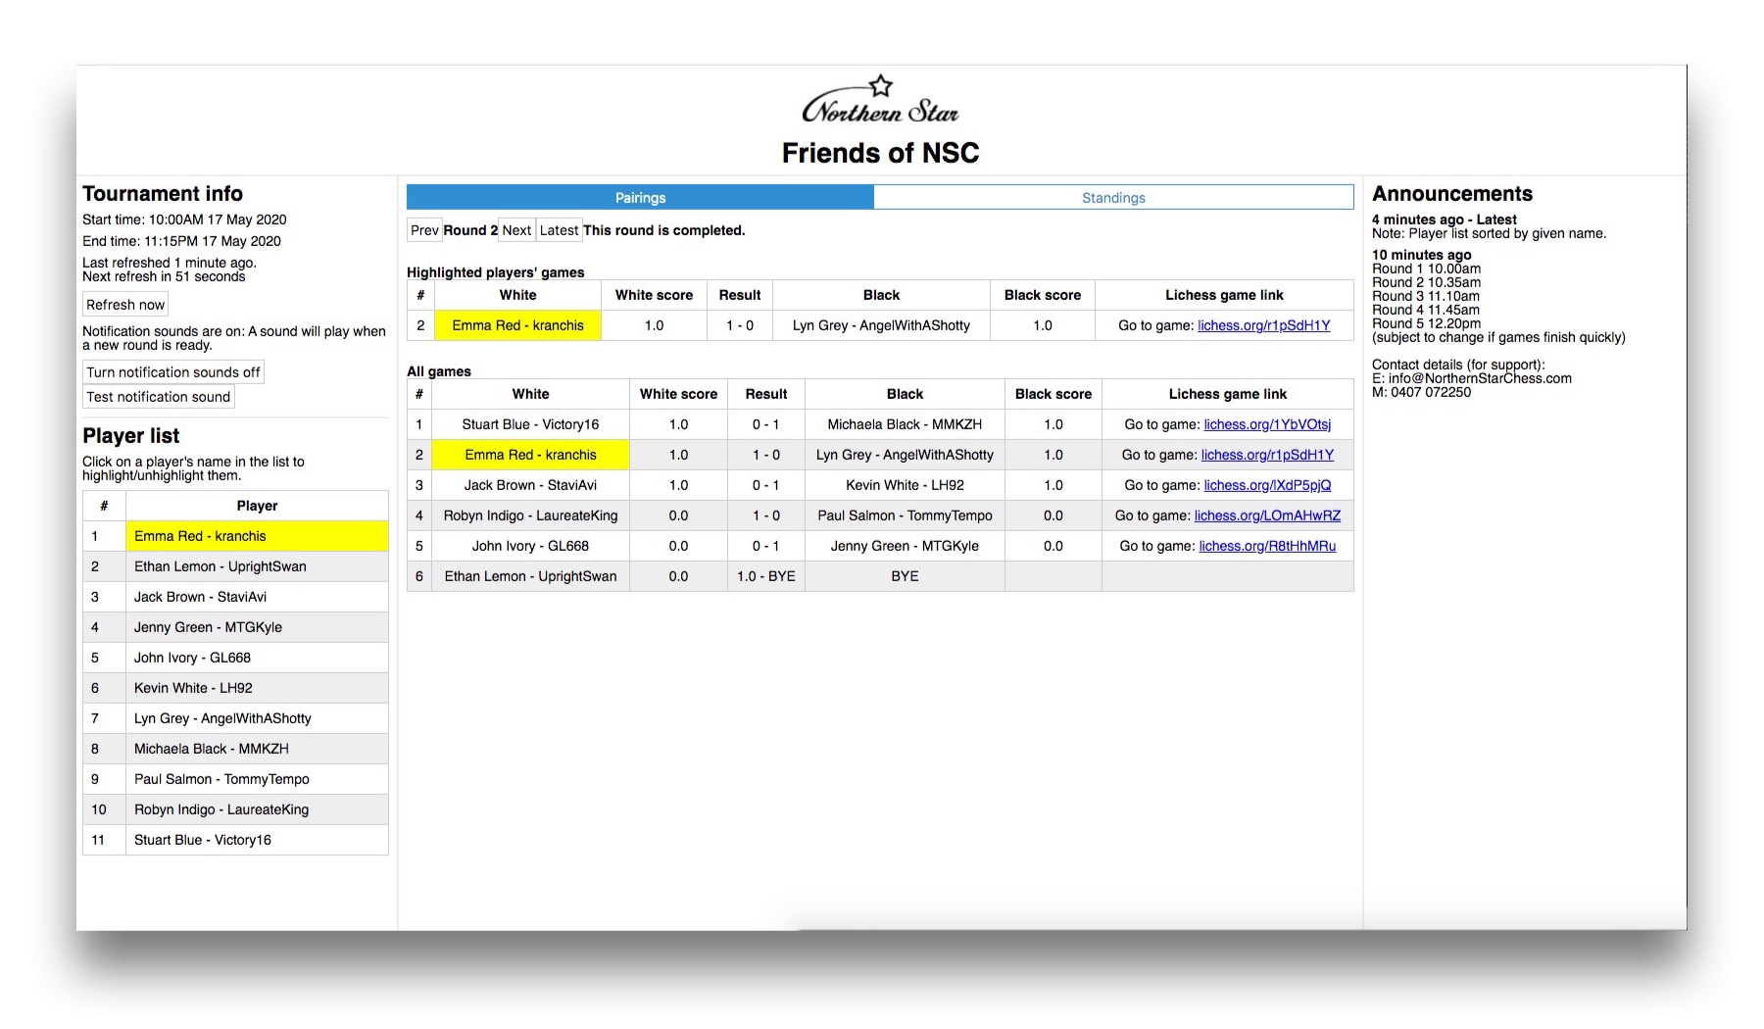Click the Northern Star logo

pyautogui.click(x=880, y=100)
